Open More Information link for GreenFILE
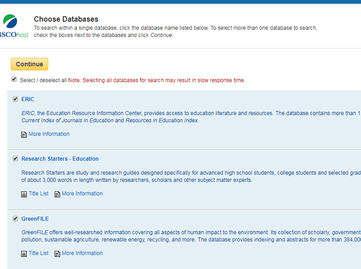This screenshot has width=361, height=269. 82,253
